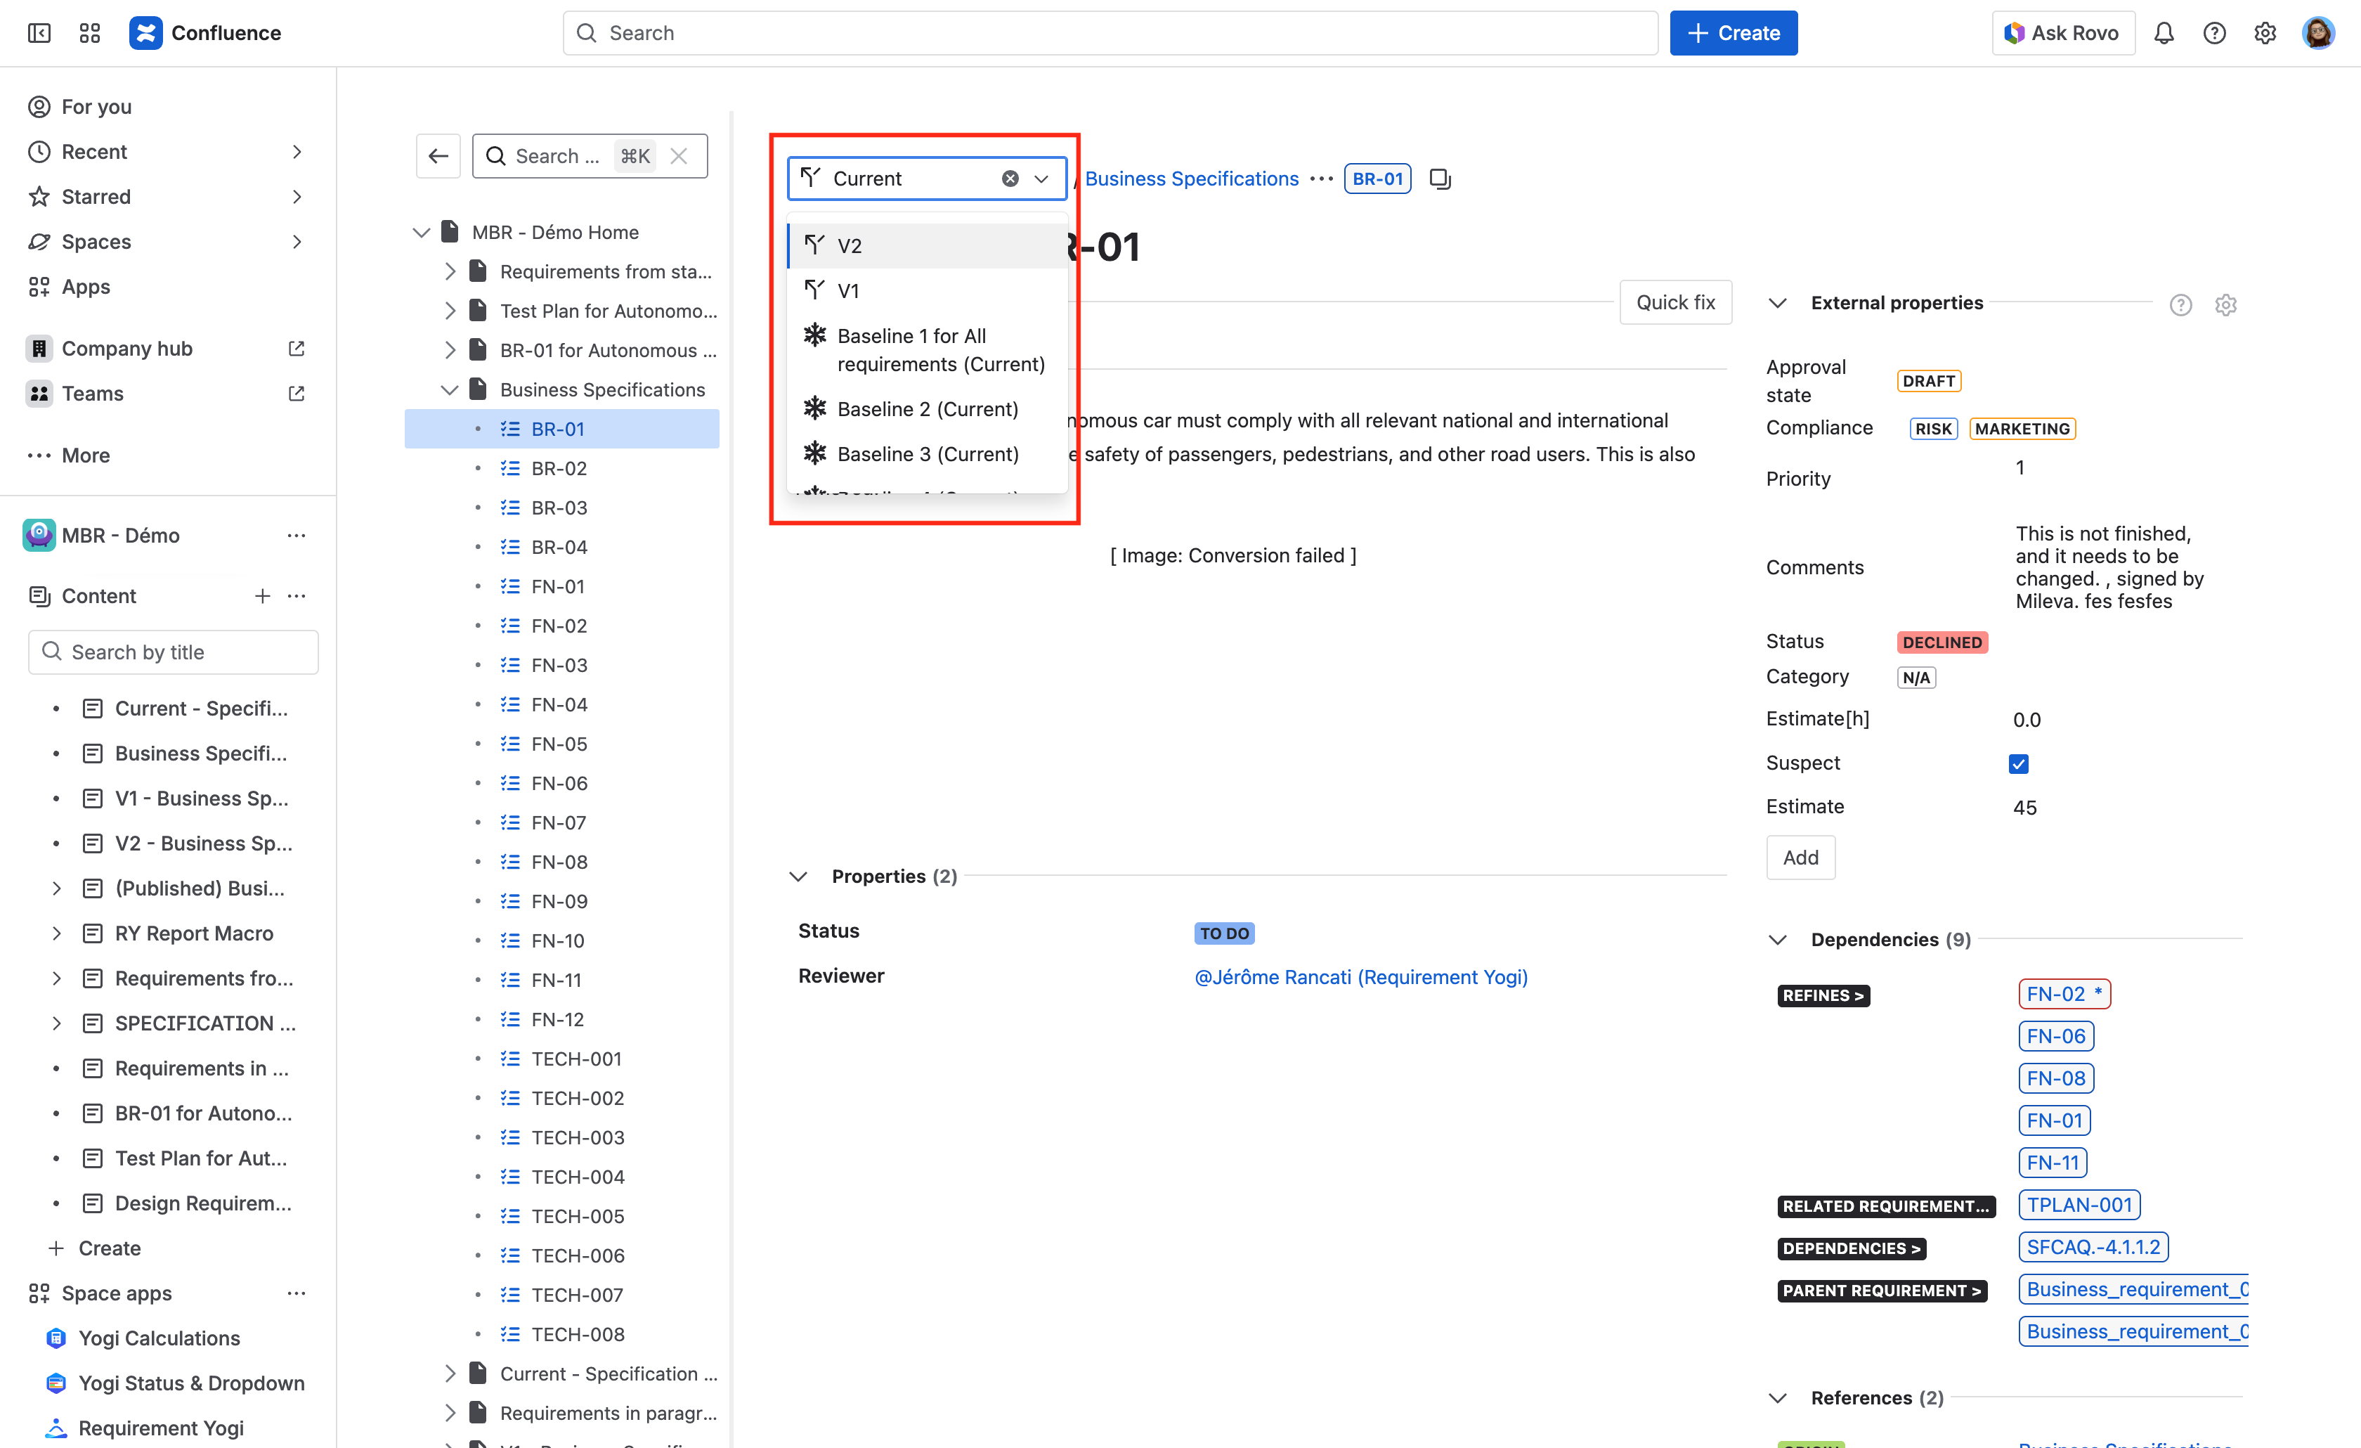Click the Search by title field
This screenshot has width=2361, height=1448.
pyautogui.click(x=174, y=652)
